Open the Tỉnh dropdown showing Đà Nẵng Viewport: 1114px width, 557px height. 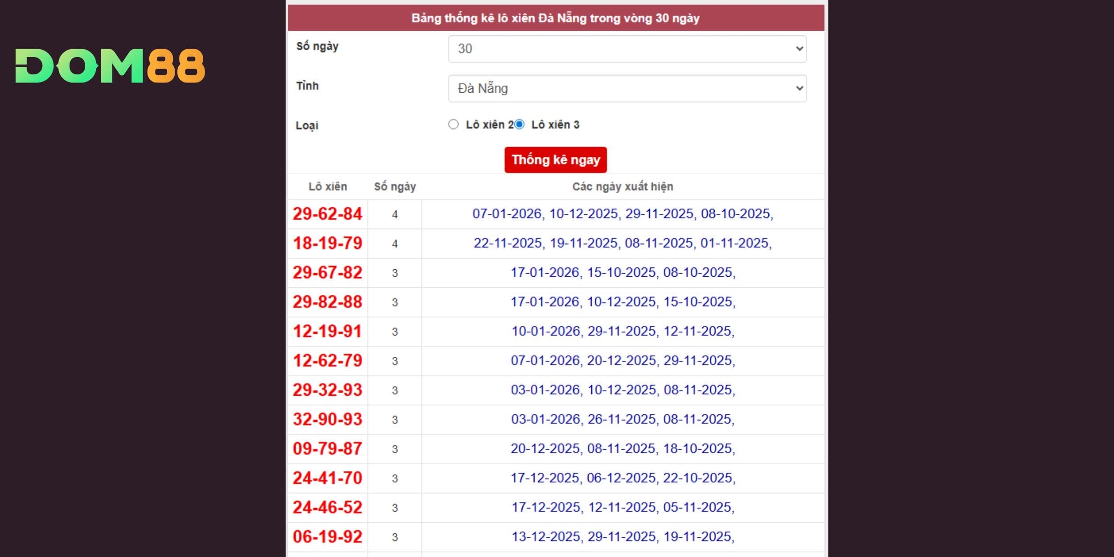pos(624,89)
